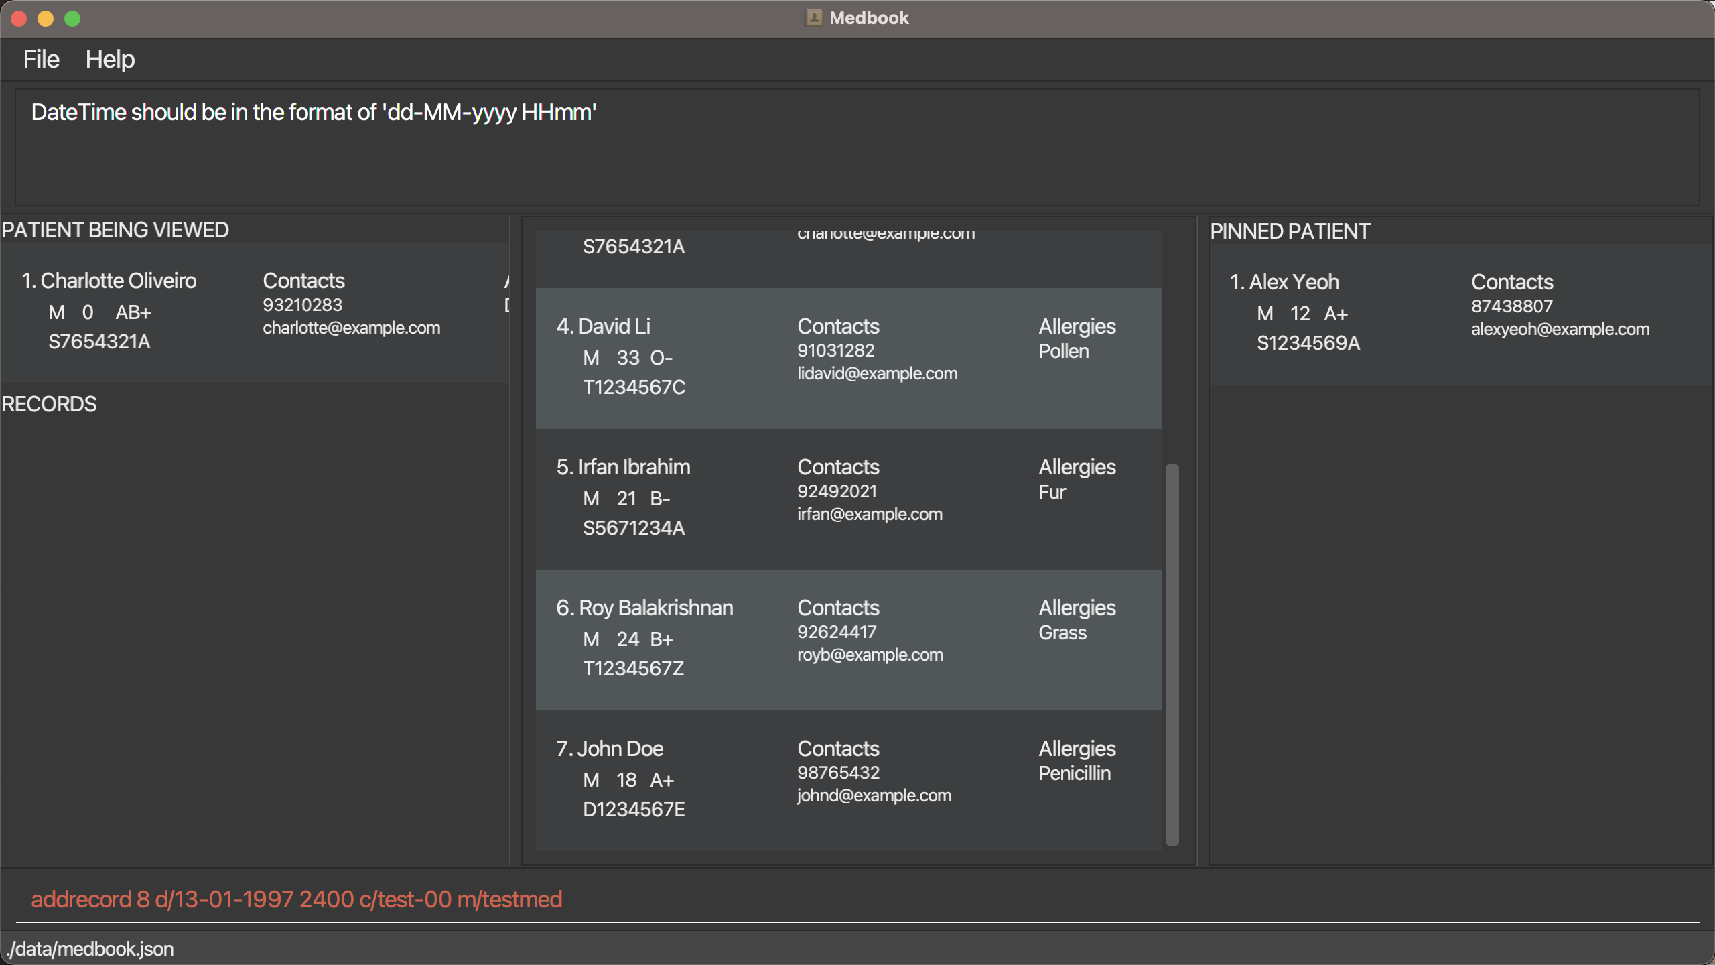Select Irfan Ibrahim patient card
The height and width of the screenshot is (965, 1715).
(x=848, y=499)
